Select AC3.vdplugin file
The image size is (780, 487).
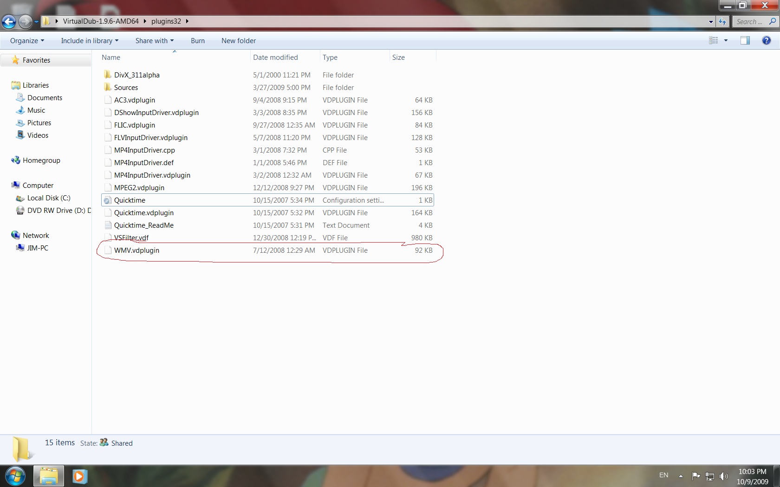click(x=267, y=100)
